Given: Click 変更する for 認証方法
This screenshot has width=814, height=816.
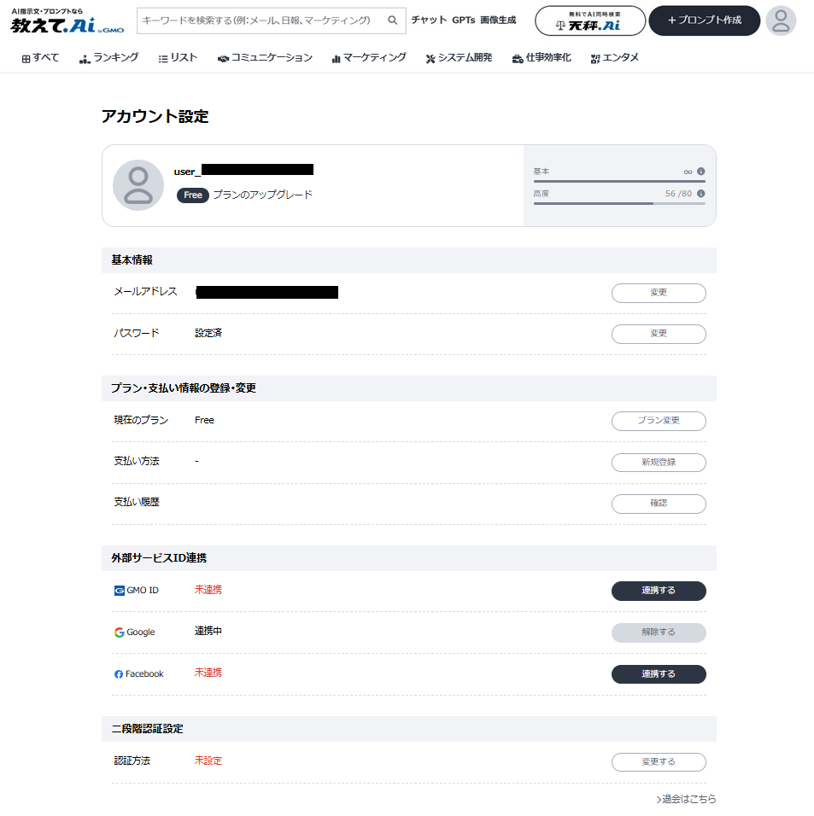Looking at the screenshot, I should 659,762.
